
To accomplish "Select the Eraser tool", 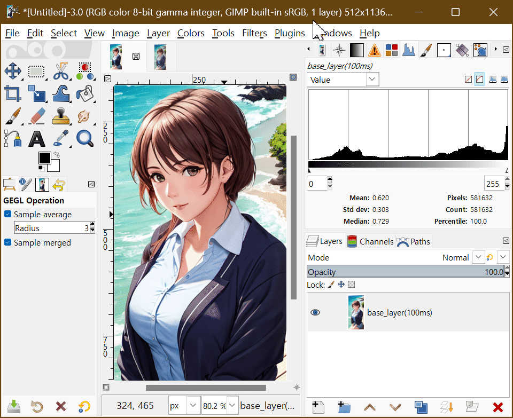I will click(x=37, y=116).
